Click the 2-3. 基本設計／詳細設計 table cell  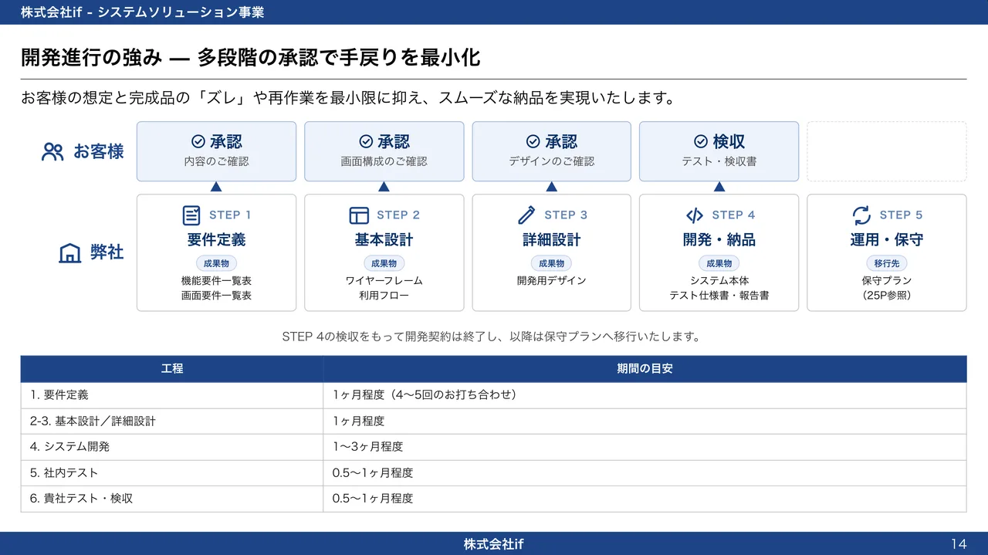[172, 421]
